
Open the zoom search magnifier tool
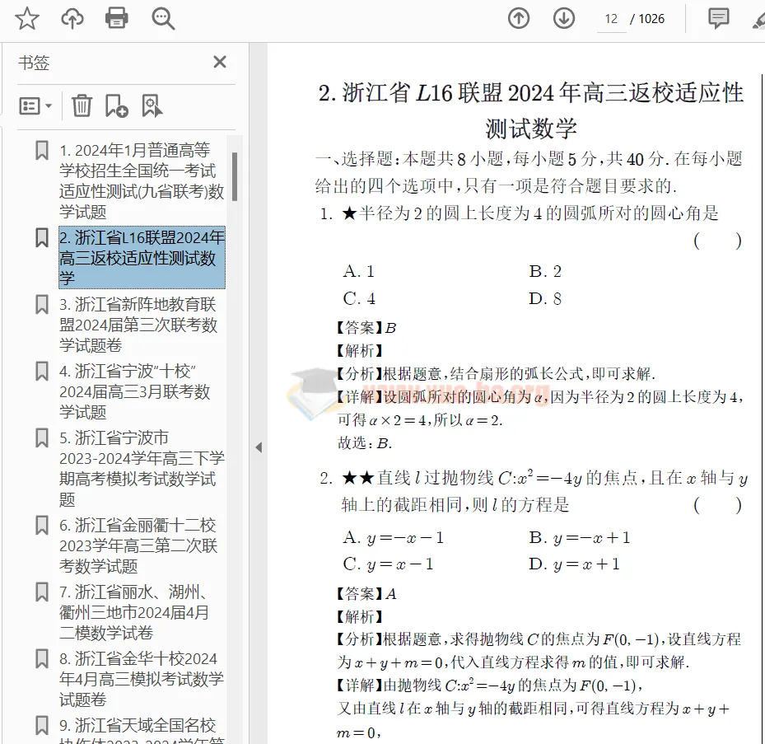(x=163, y=18)
